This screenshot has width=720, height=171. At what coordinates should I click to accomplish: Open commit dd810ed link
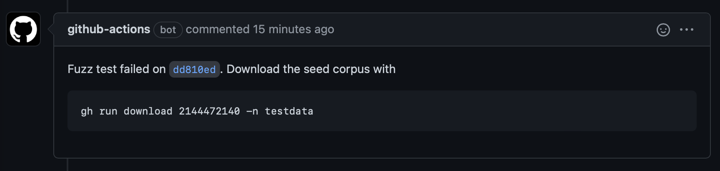194,69
